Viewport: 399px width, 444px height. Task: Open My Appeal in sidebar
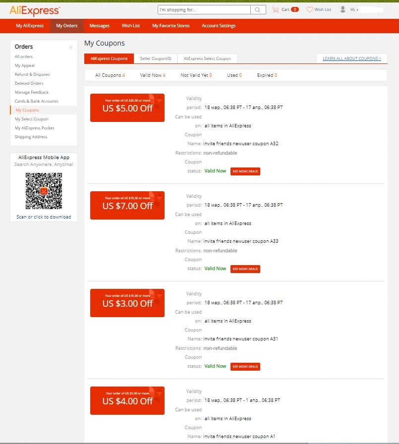pos(25,66)
